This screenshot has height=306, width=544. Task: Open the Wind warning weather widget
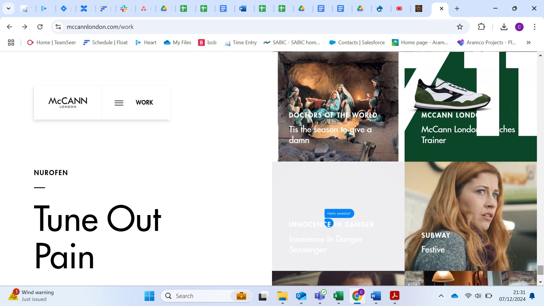point(31,296)
